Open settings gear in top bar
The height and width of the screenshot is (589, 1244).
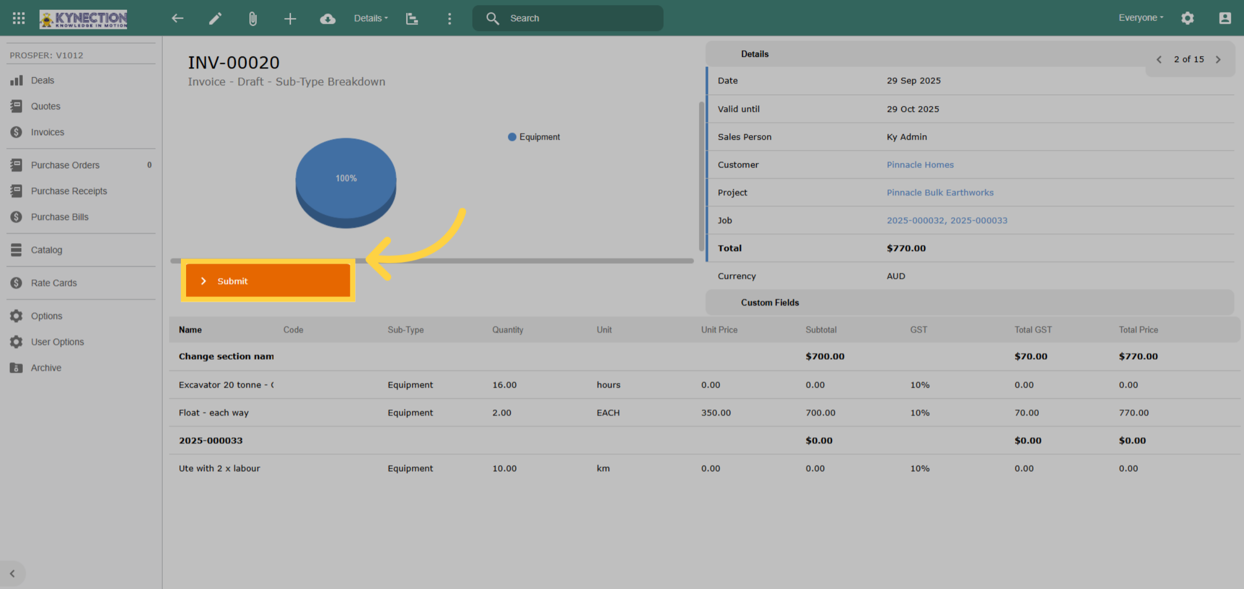pos(1188,18)
